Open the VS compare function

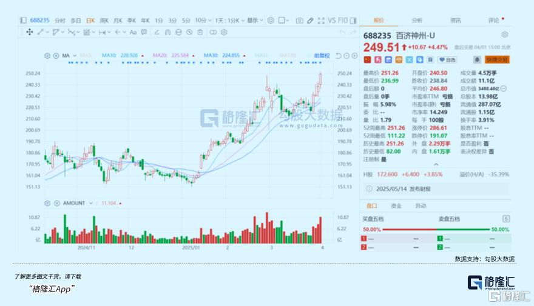tap(332, 21)
